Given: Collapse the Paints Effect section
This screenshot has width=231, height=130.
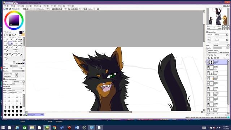Looking at the screenshot, I should tap(207, 32).
